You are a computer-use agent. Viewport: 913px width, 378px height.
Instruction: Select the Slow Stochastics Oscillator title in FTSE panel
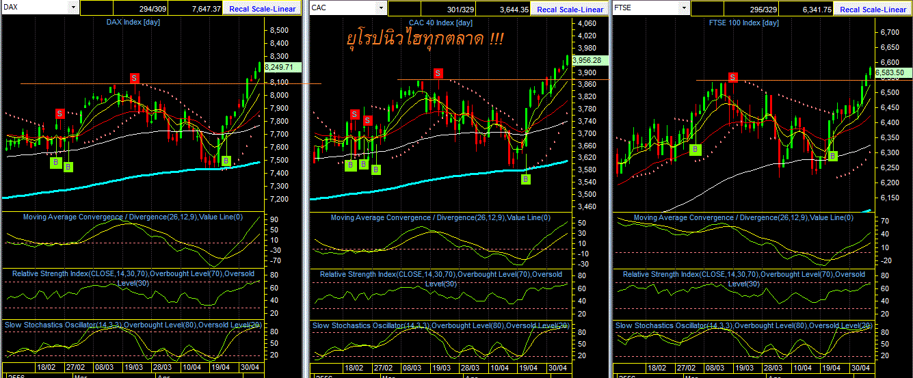(x=744, y=325)
